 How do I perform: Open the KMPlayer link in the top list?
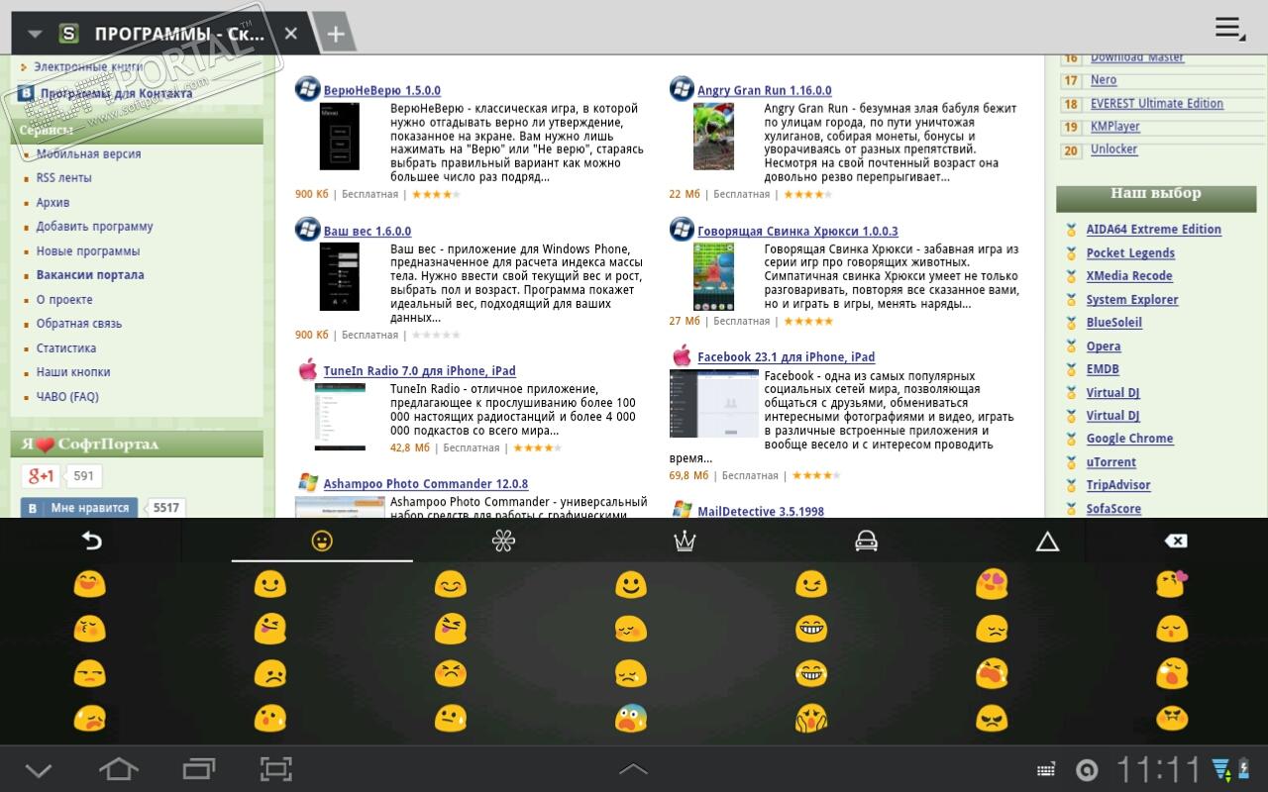pos(1115,127)
